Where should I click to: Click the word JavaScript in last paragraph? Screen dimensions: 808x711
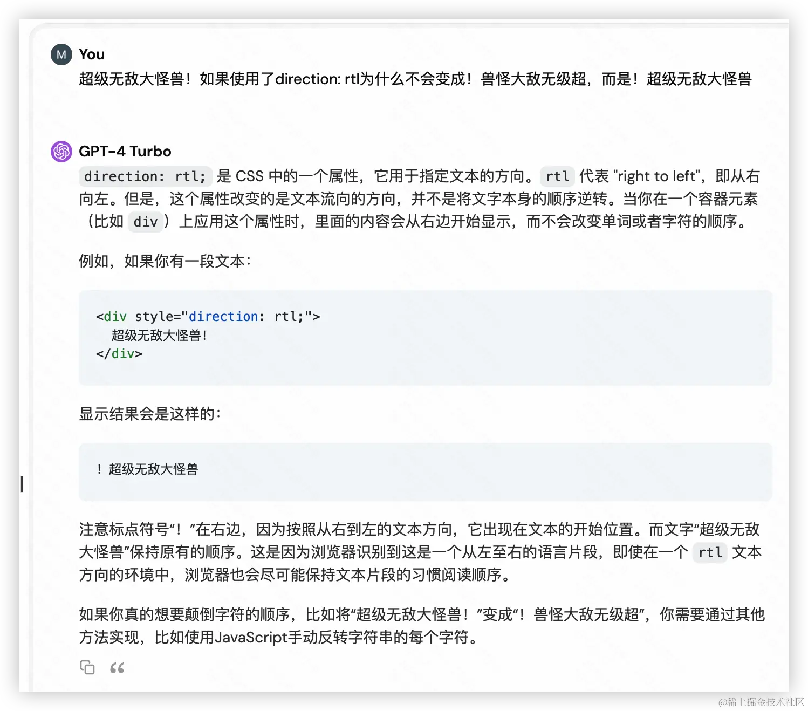pos(251,638)
